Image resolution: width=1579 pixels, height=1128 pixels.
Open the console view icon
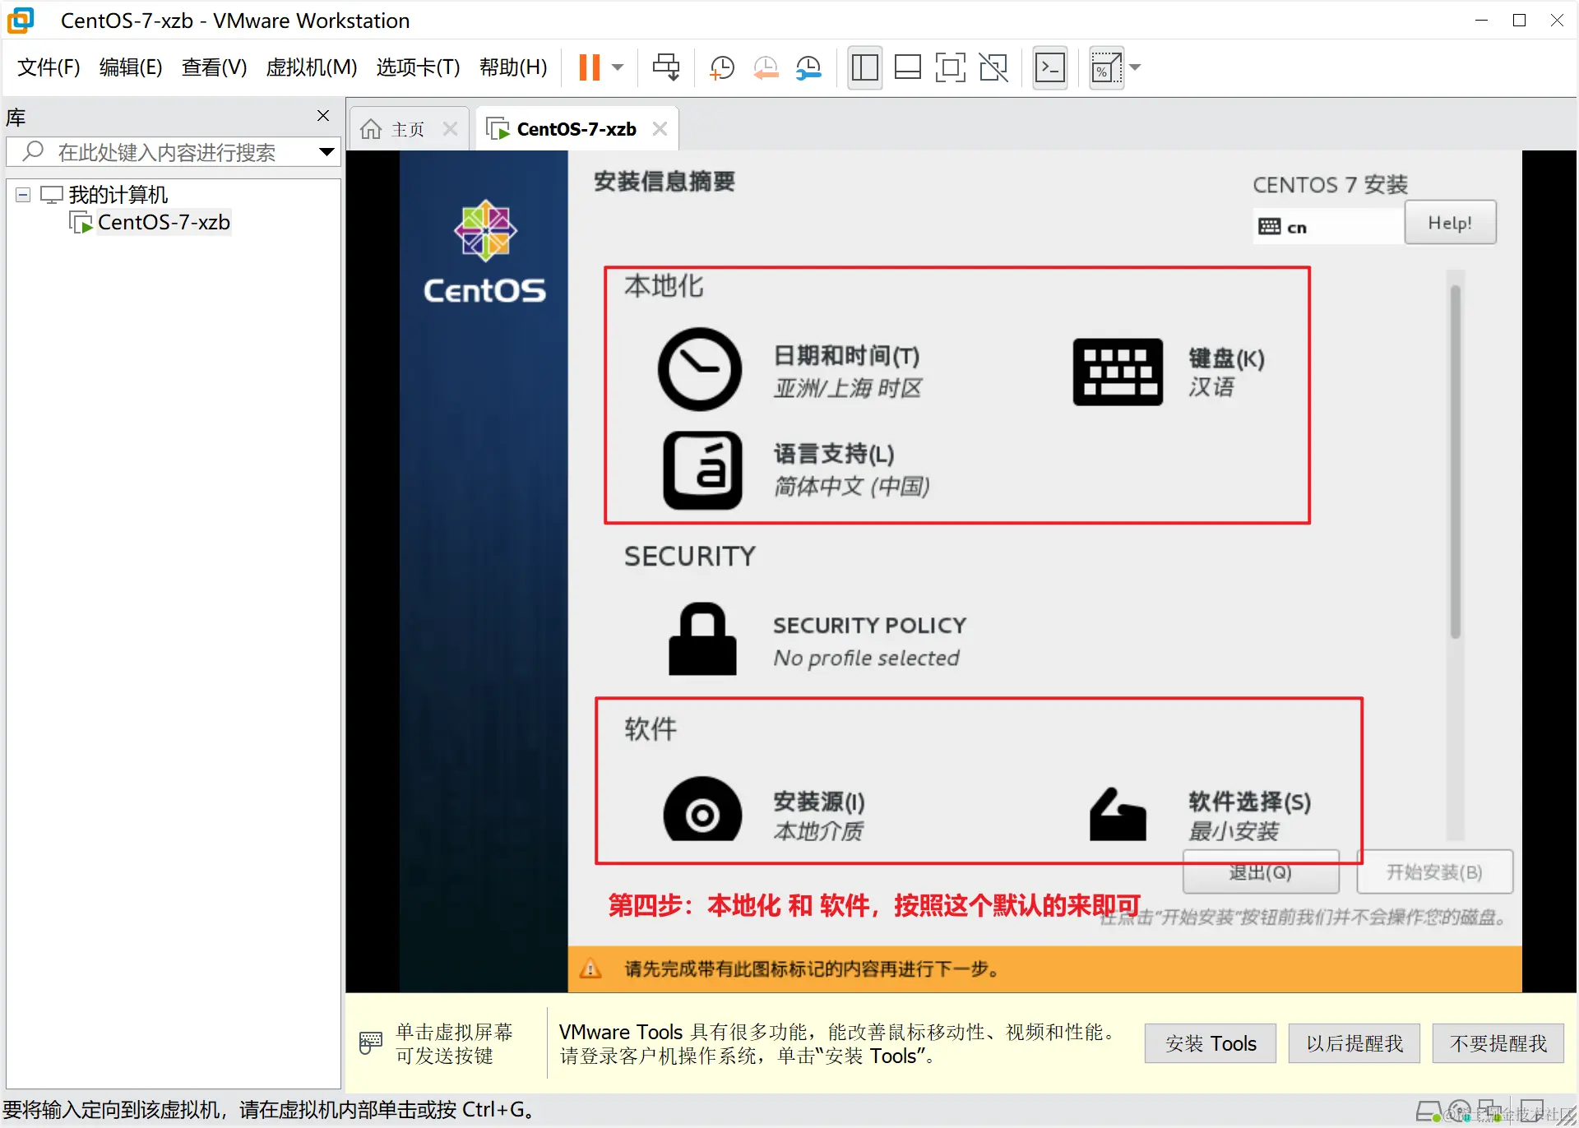coord(1050,67)
